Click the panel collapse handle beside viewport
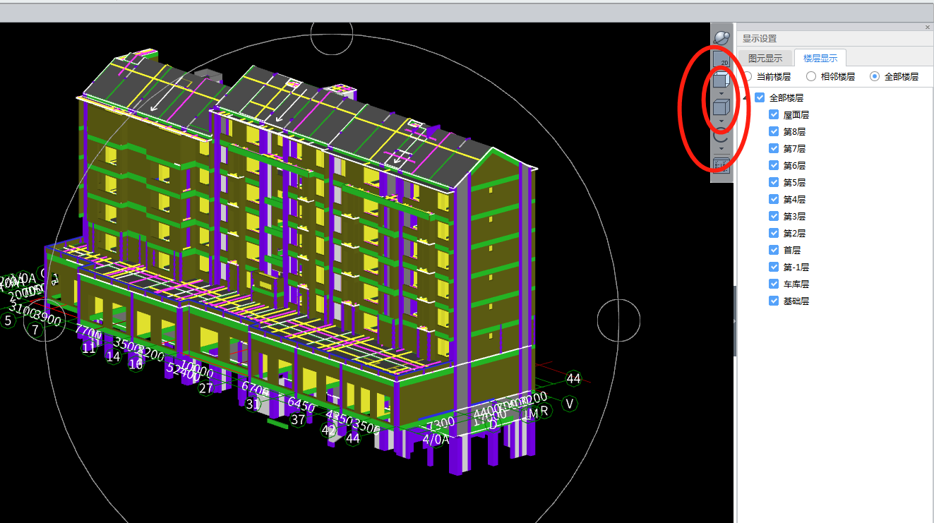 [734, 321]
